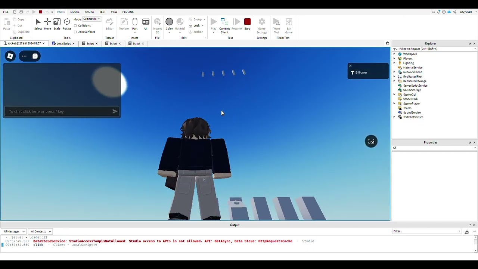
Task: Click the screenshot capture button in viewport
Action: pos(371,142)
